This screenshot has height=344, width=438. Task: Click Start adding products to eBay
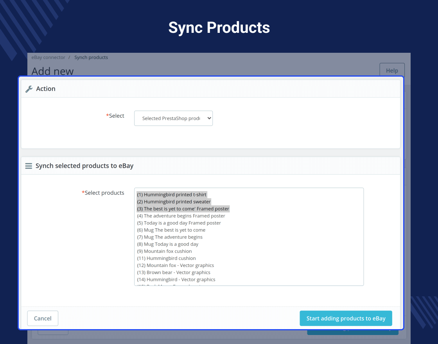click(346, 318)
